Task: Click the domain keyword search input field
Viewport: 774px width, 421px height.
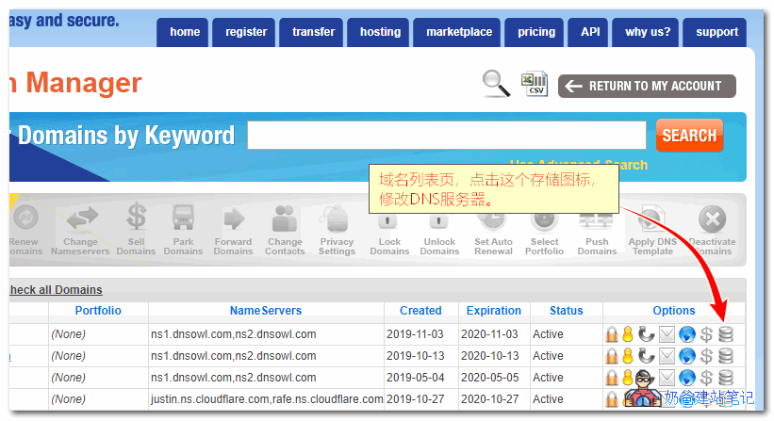Action: click(446, 136)
